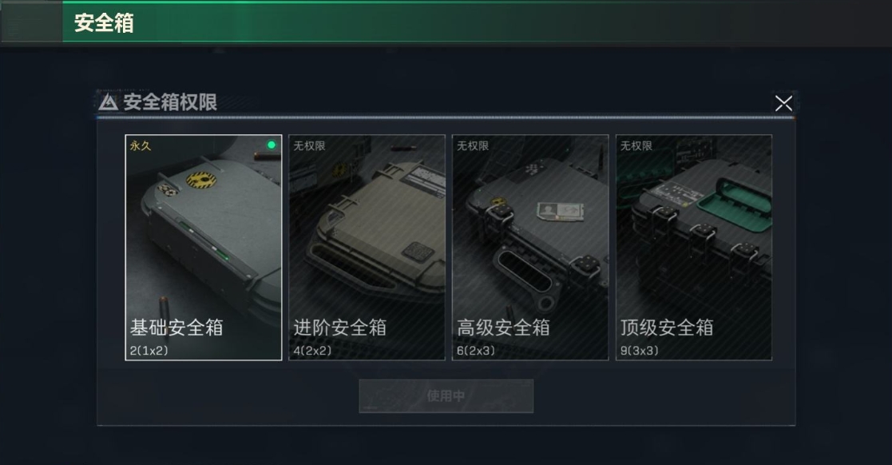Click the 使用中 button
Viewport: 892px width, 465px height.
(446, 396)
